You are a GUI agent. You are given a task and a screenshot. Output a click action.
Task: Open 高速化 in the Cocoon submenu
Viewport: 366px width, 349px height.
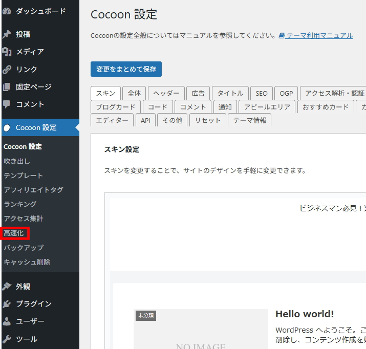14,233
